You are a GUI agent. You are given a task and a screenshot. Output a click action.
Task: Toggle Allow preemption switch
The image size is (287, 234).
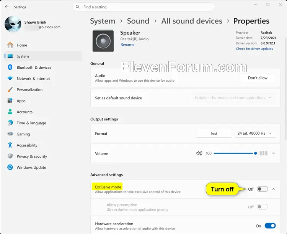[x=262, y=207]
